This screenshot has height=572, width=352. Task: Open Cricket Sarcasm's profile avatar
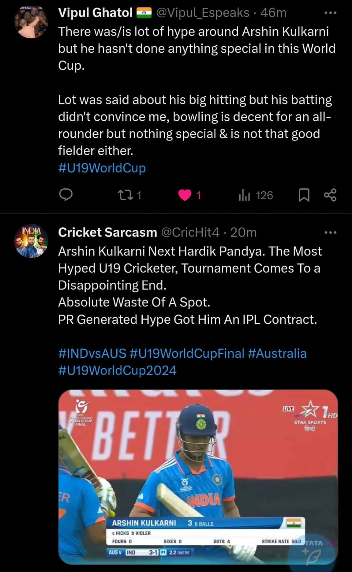[x=31, y=241]
